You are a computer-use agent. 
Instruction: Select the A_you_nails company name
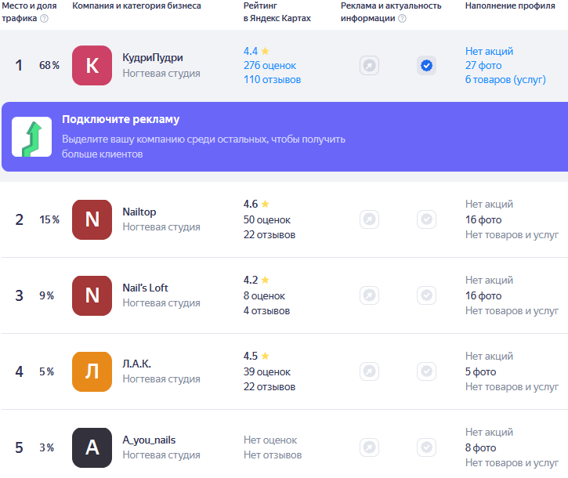pos(149,440)
